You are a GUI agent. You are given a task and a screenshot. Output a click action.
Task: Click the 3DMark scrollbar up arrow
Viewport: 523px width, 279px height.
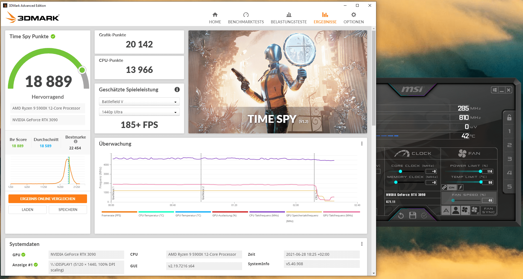point(374,28)
